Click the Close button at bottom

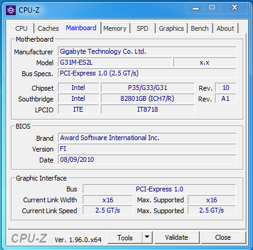223,237
